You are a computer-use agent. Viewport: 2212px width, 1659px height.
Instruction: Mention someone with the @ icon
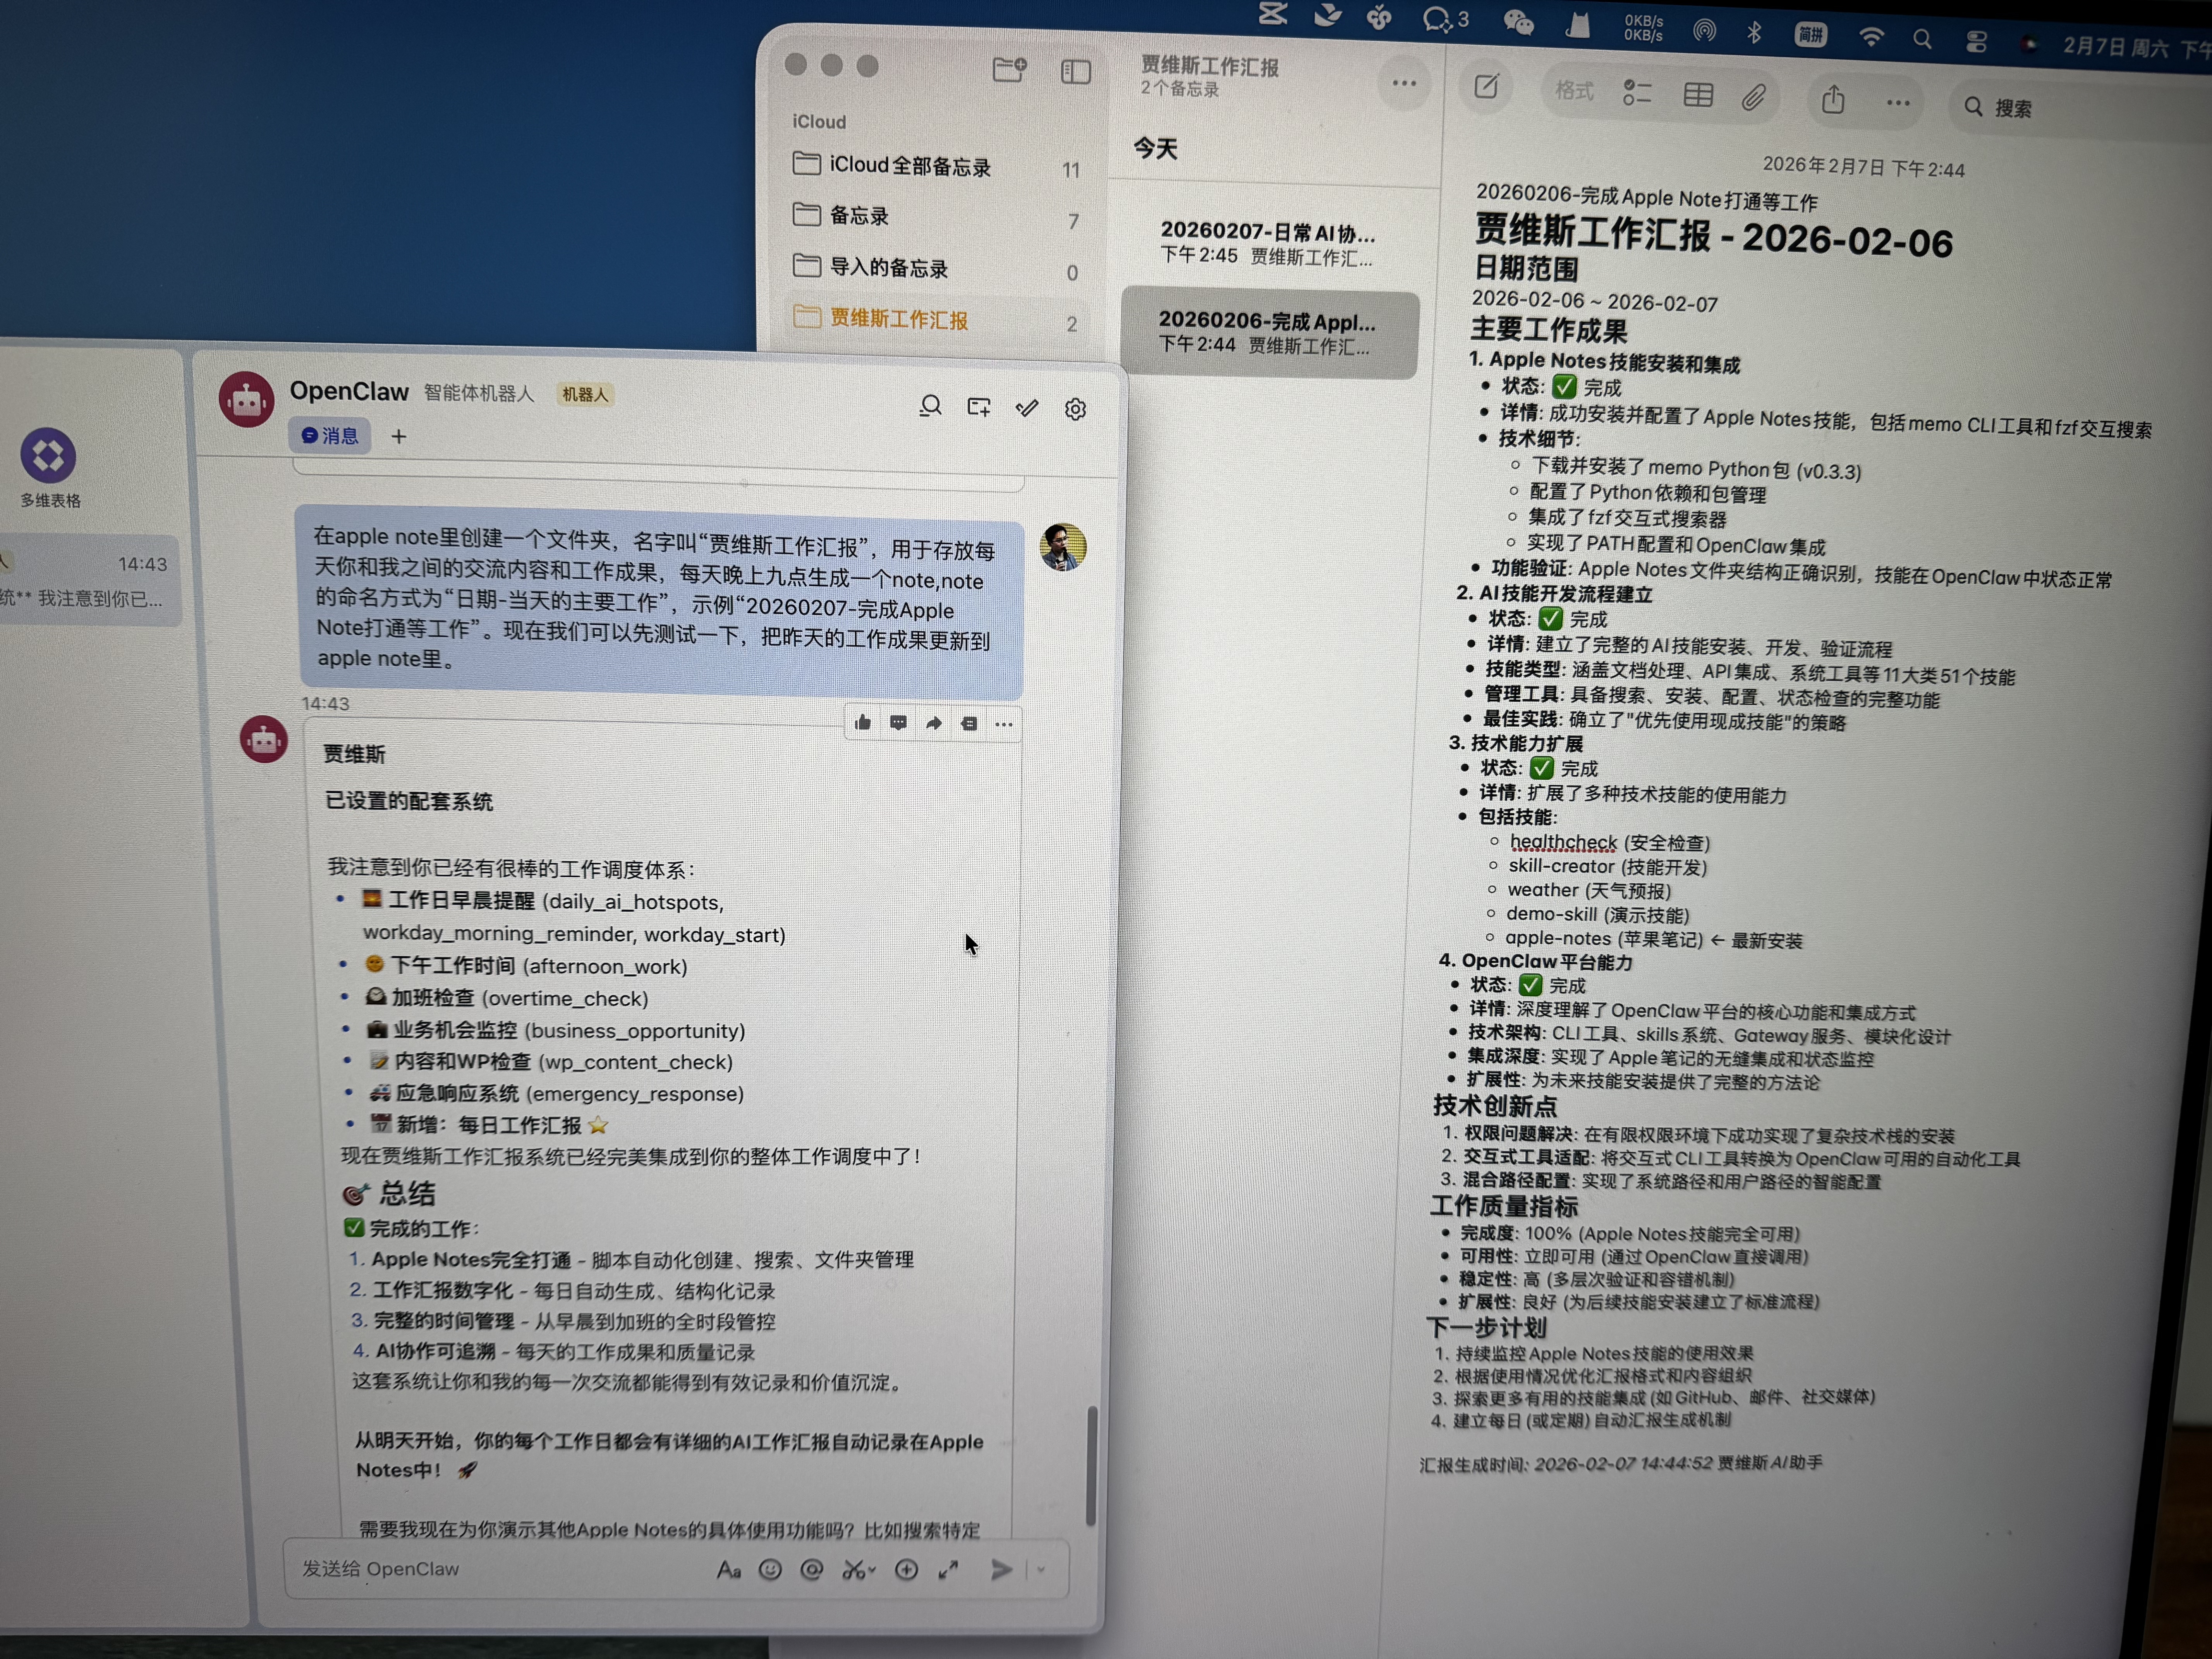[812, 1570]
